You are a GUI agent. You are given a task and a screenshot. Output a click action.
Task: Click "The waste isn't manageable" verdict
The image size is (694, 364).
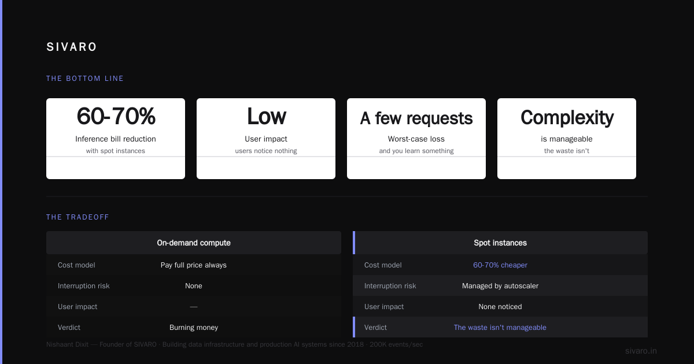[500, 328]
